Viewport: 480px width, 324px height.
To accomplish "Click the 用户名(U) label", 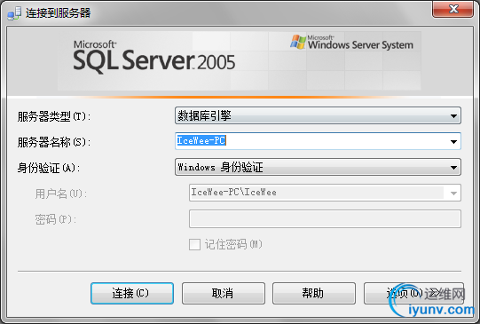I will click(x=61, y=194).
